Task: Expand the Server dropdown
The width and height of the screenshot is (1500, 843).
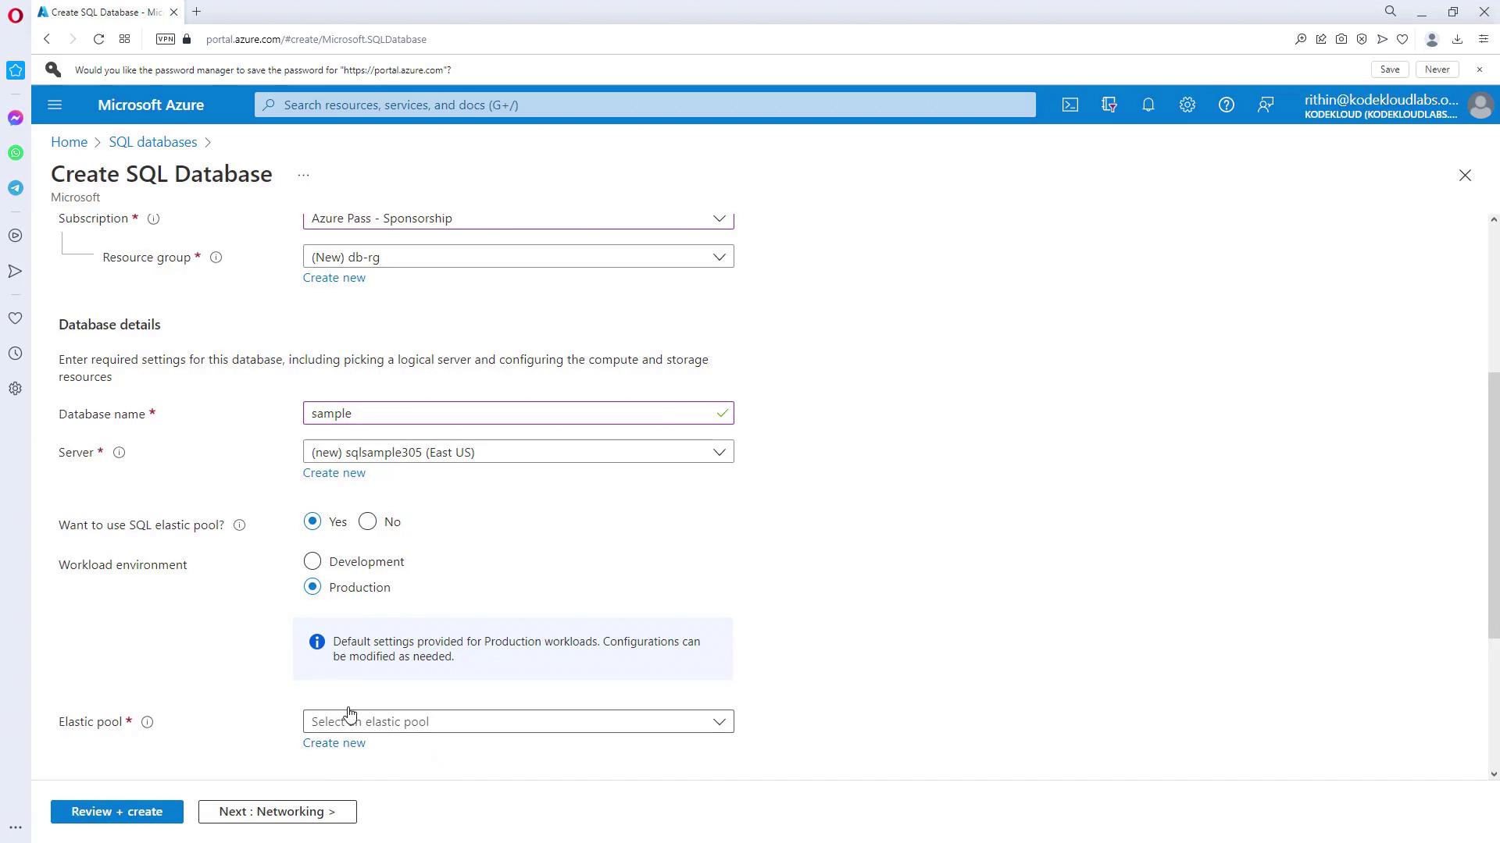Action: pyautogui.click(x=518, y=452)
